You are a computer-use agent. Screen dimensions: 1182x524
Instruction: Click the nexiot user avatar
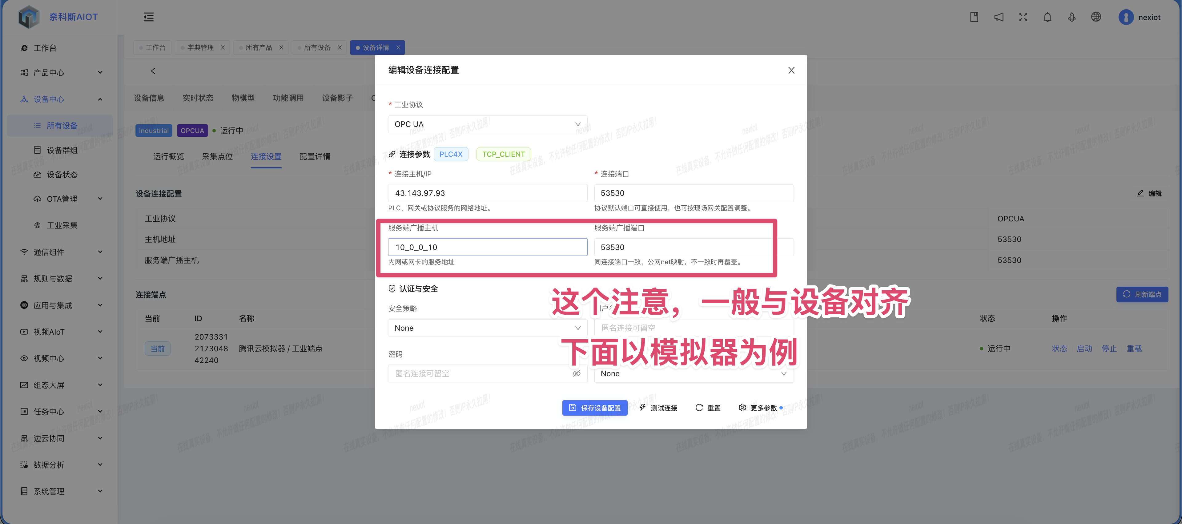coord(1126,17)
